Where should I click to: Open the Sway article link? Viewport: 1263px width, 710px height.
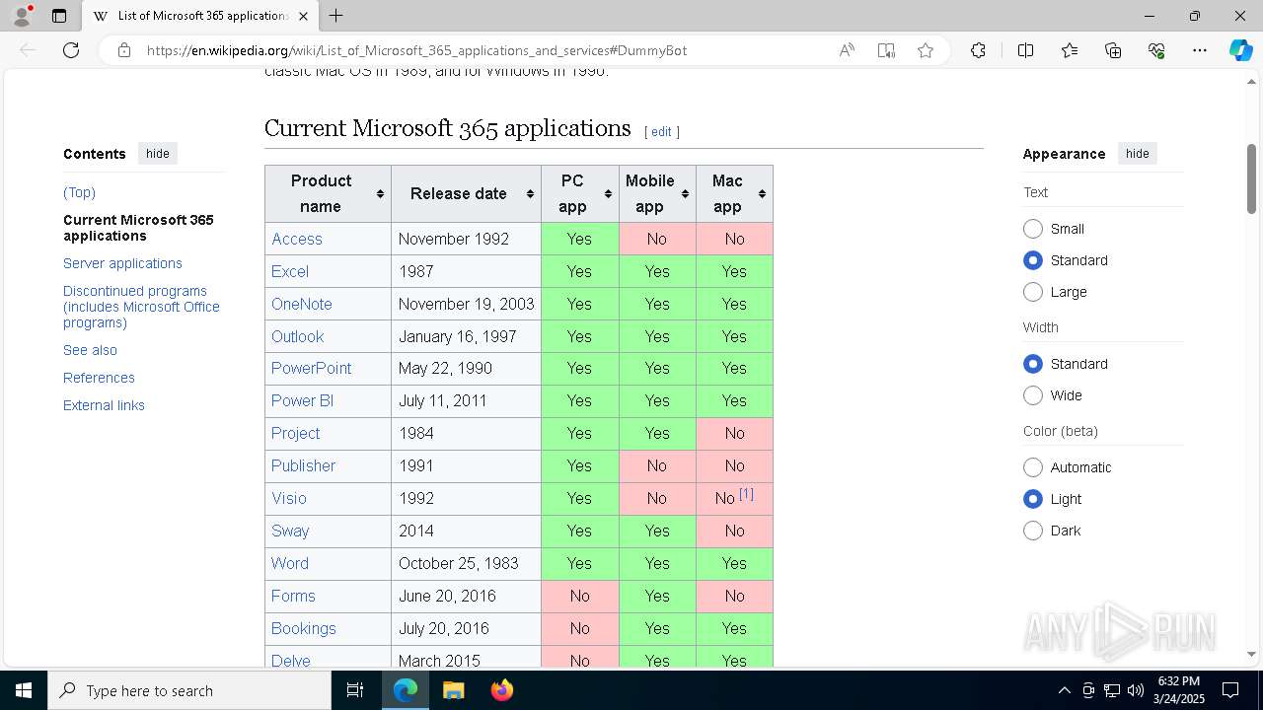coord(290,531)
